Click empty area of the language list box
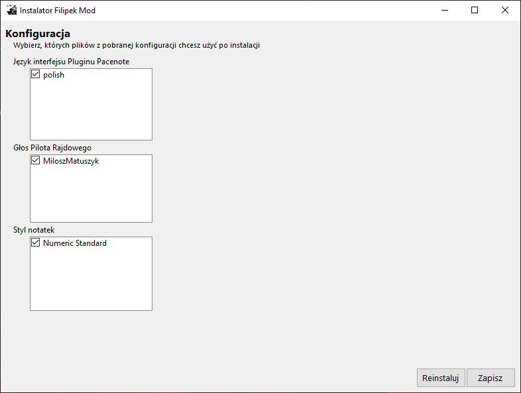 91,113
